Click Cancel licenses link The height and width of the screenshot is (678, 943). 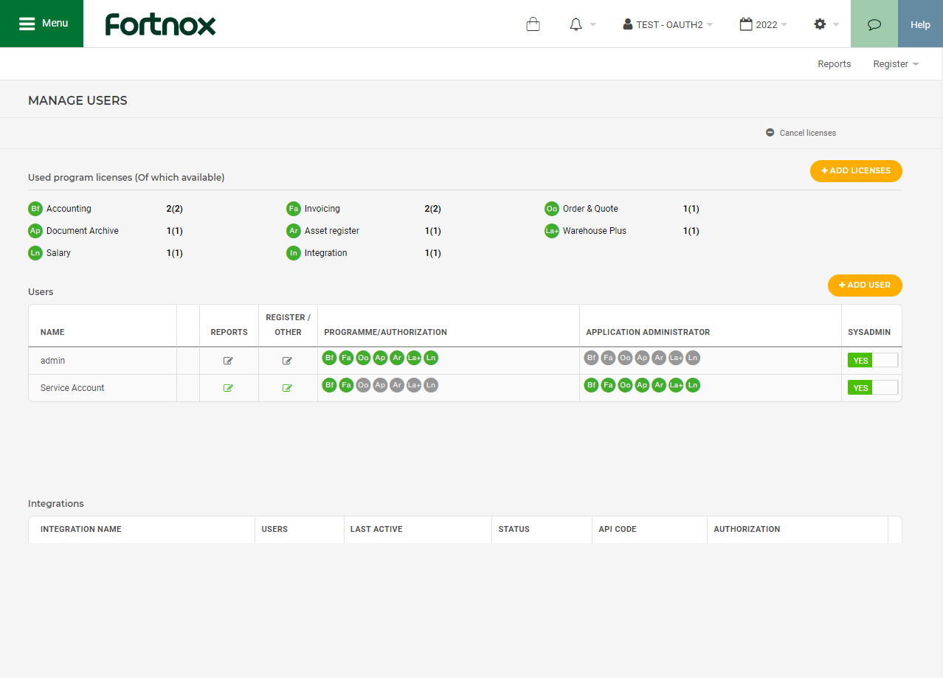pos(801,133)
